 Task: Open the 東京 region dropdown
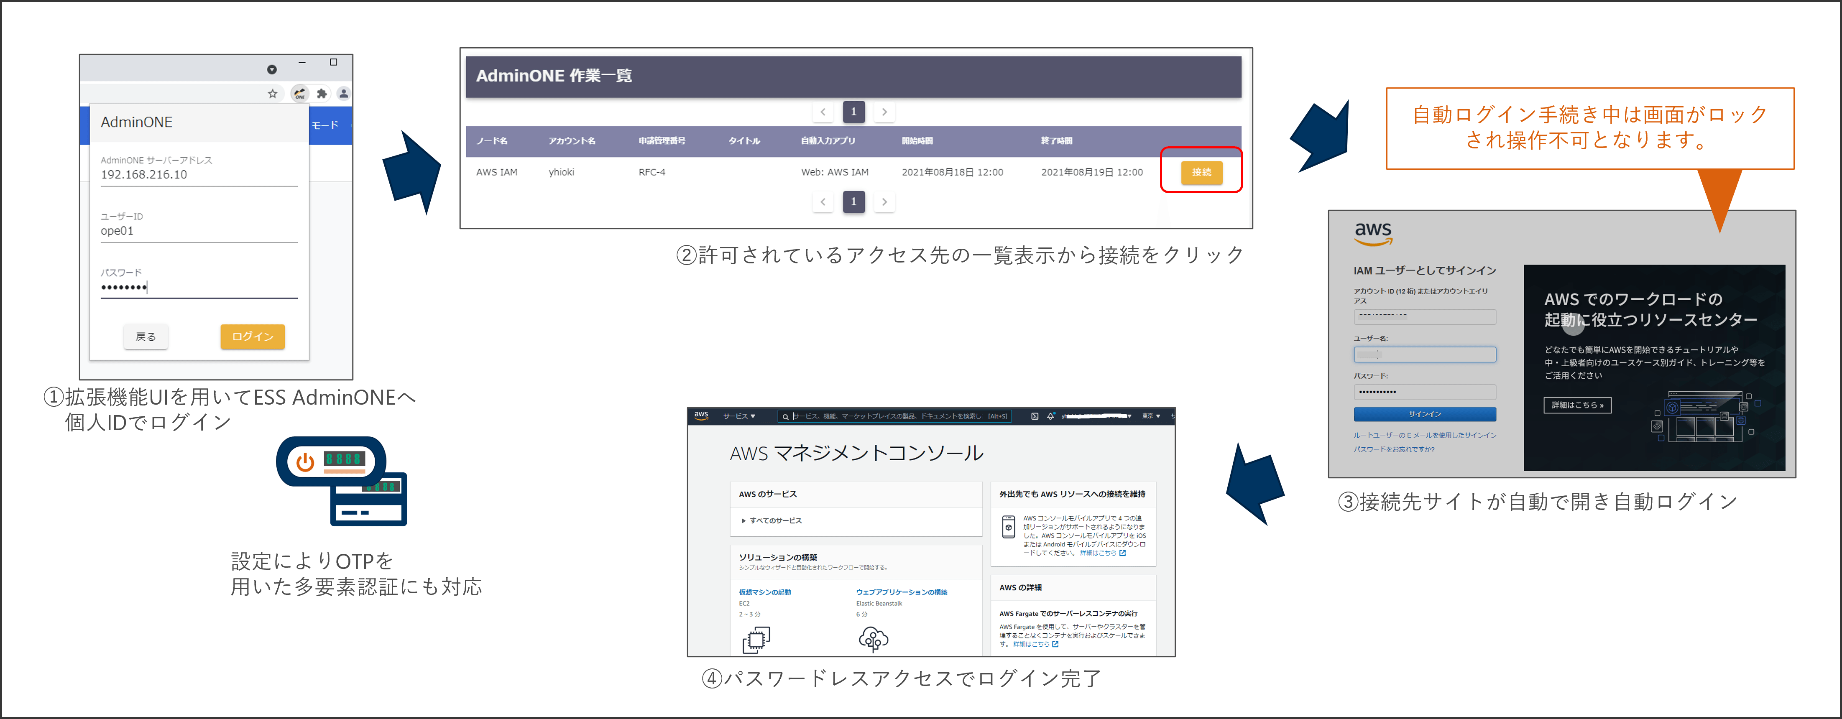[x=1150, y=416]
